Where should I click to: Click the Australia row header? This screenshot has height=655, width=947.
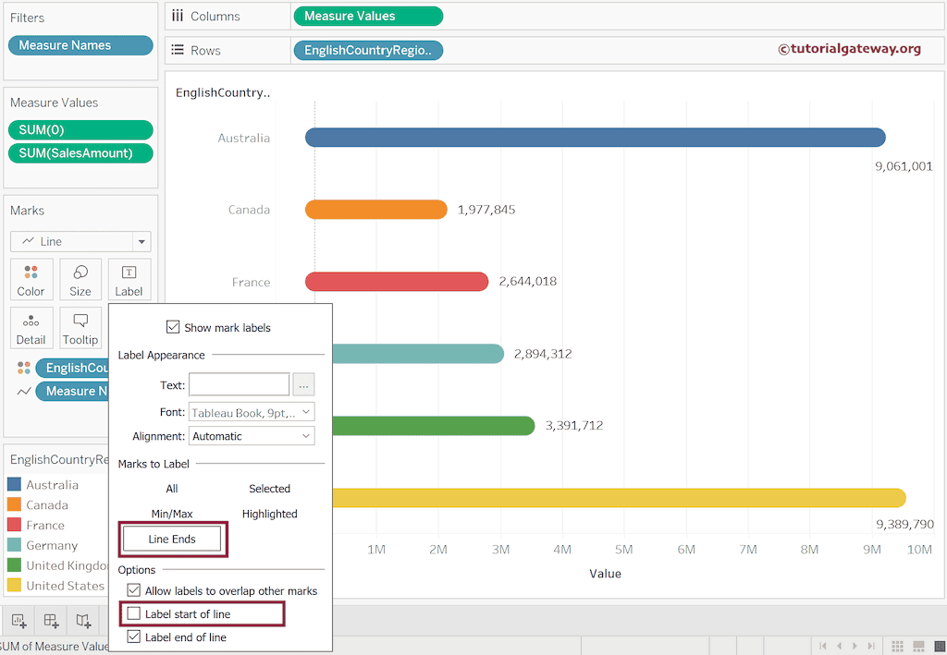[244, 139]
